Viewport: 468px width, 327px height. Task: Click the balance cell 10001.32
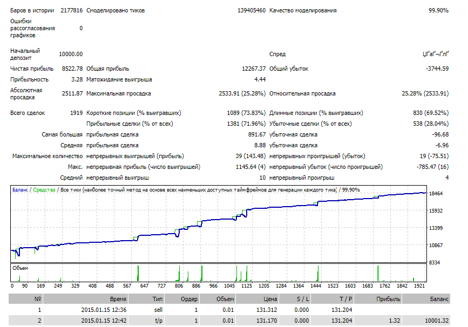(437, 321)
